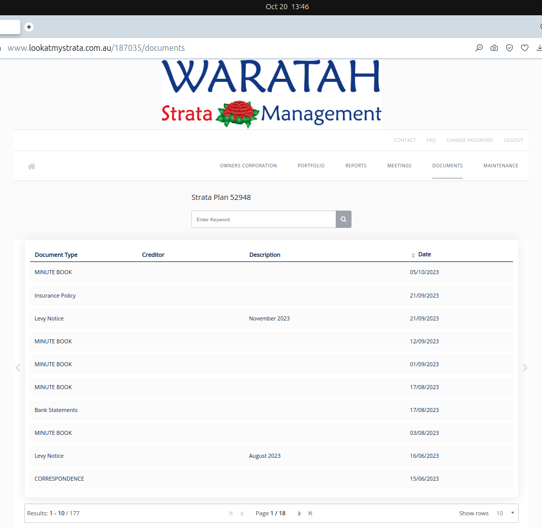Click the heart bookmark icon in toolbar
This screenshot has height=528, width=542.
pos(525,48)
